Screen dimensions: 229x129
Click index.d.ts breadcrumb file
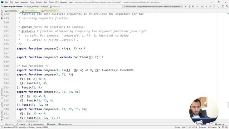pos(55,6)
